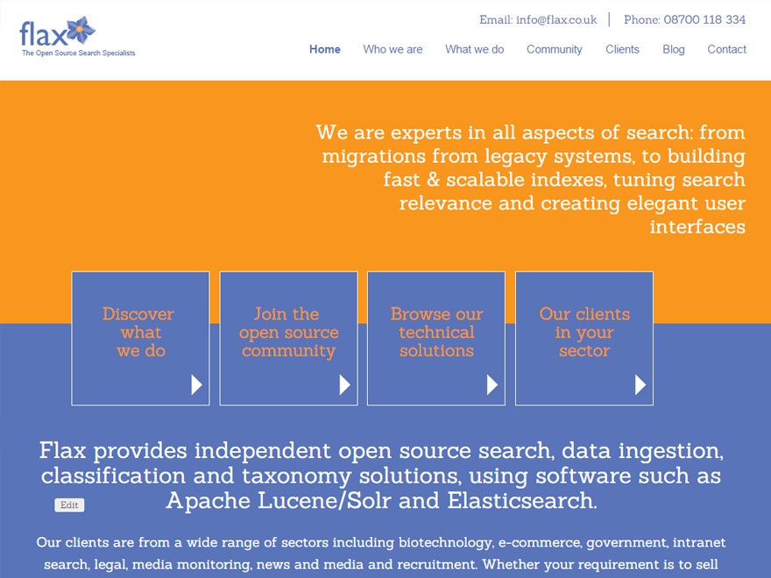Click "Browse our technical solutions" tile text
The width and height of the screenshot is (771, 578).
[436, 332]
